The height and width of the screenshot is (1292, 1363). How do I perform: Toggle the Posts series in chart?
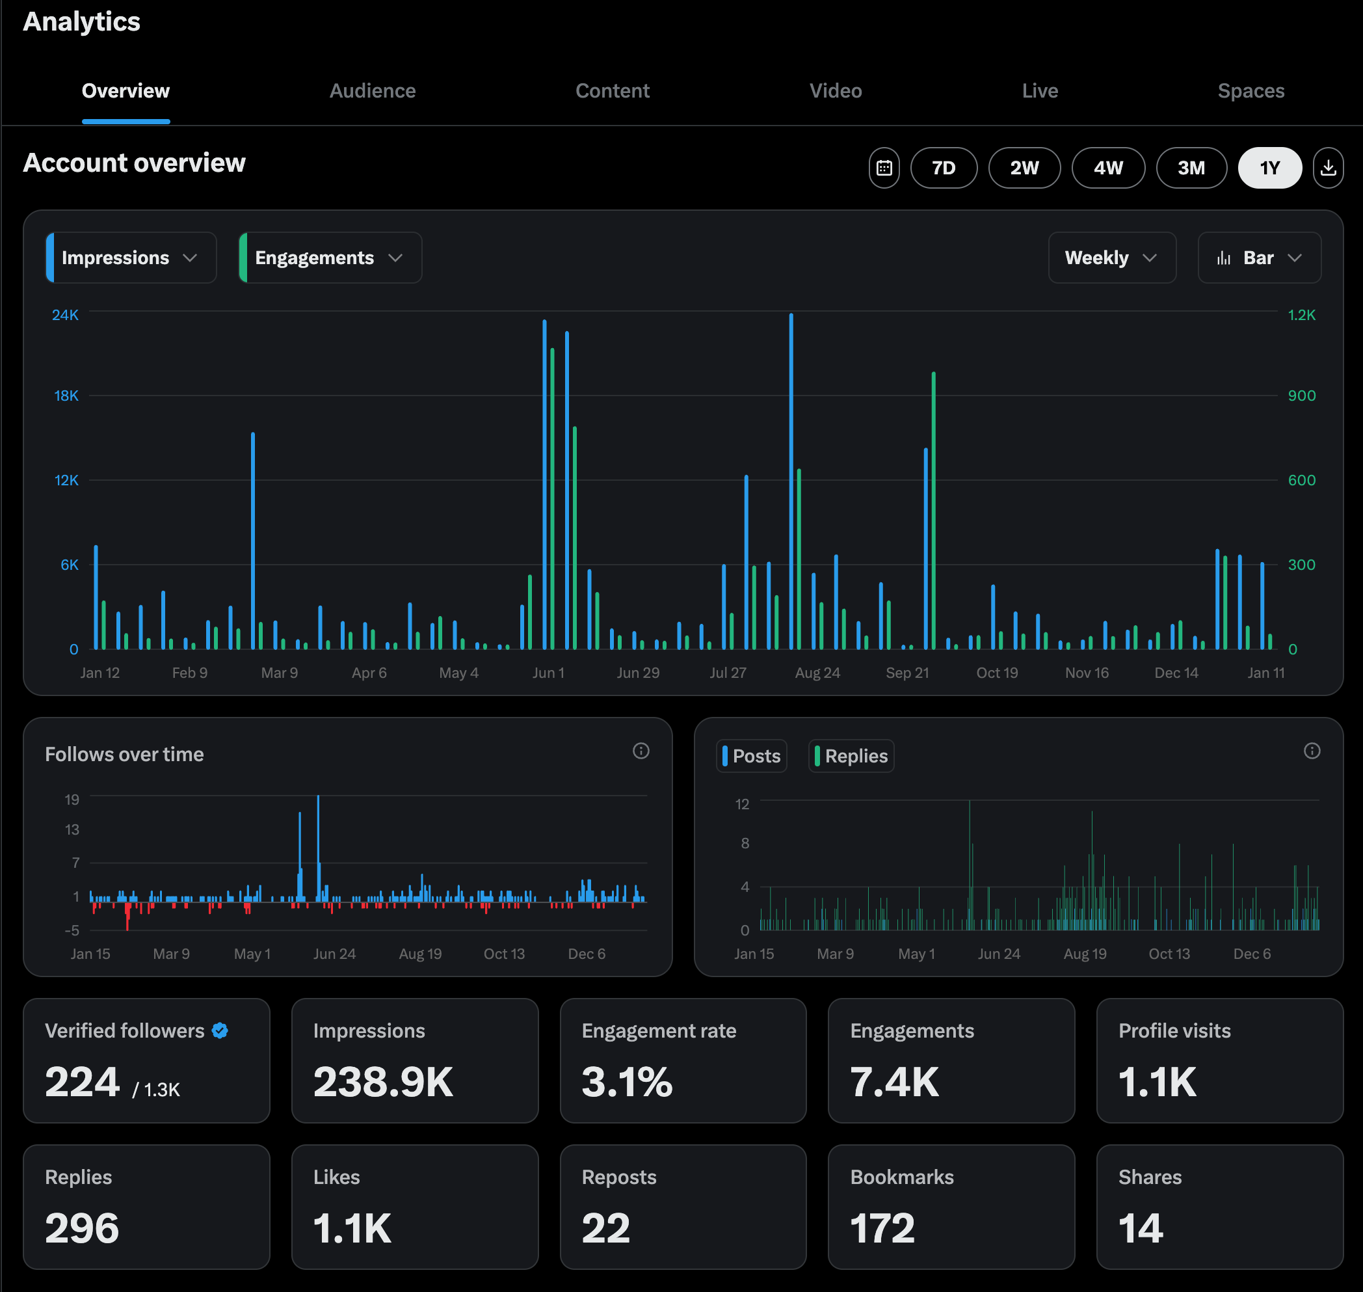pyautogui.click(x=751, y=755)
